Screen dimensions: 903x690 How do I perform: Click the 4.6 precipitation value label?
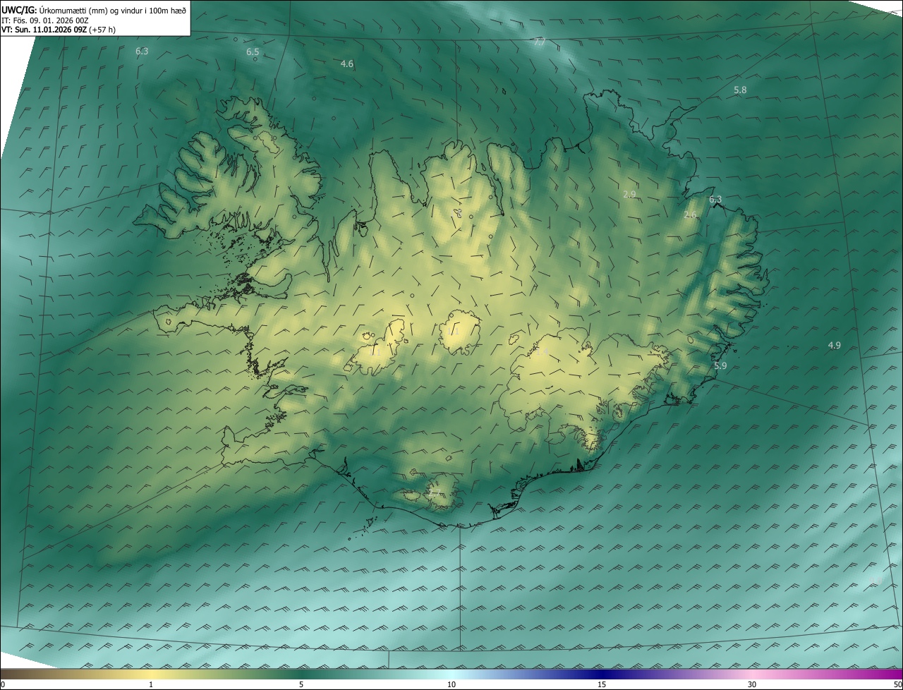tap(346, 64)
